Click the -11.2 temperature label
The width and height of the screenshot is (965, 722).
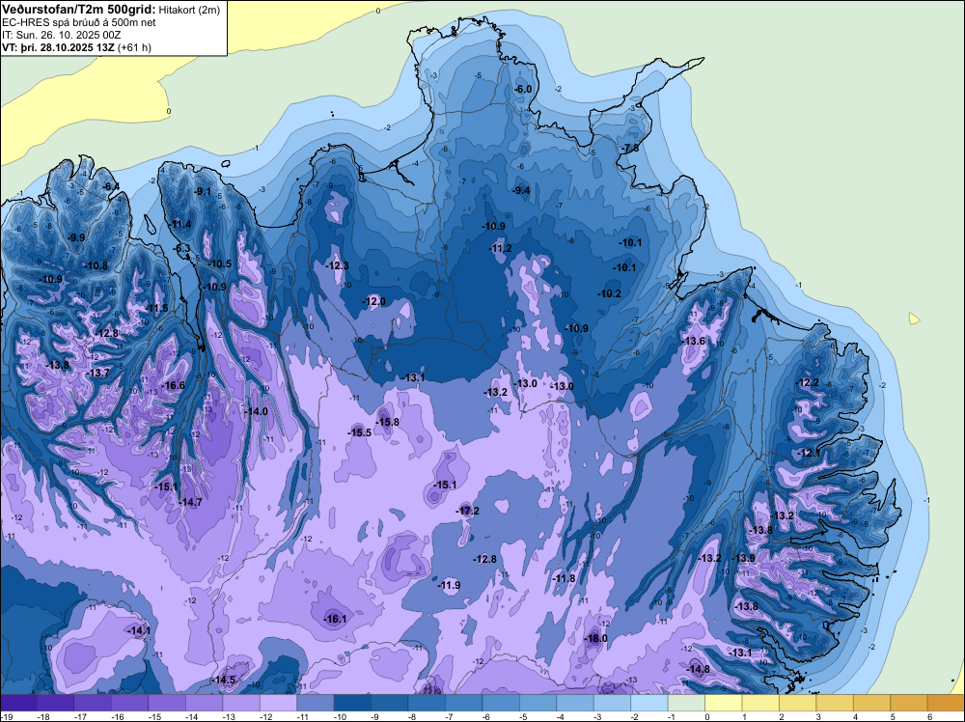[500, 248]
